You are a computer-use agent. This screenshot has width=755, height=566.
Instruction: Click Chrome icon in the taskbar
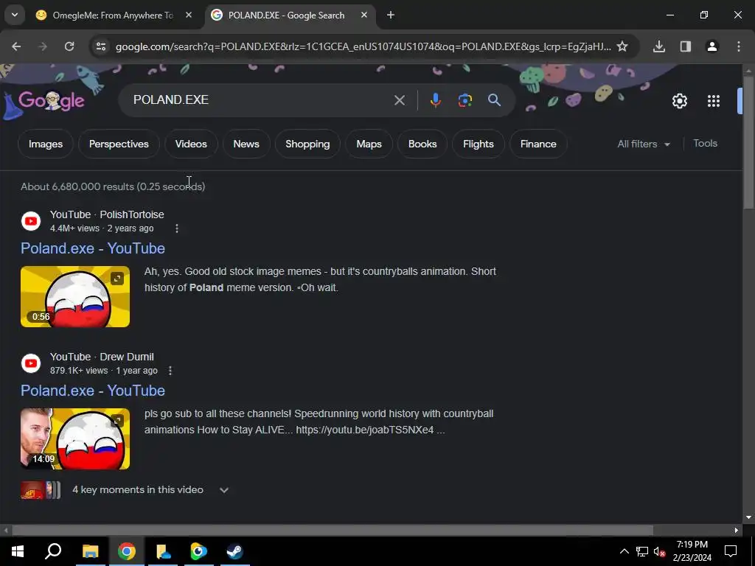[x=127, y=551]
